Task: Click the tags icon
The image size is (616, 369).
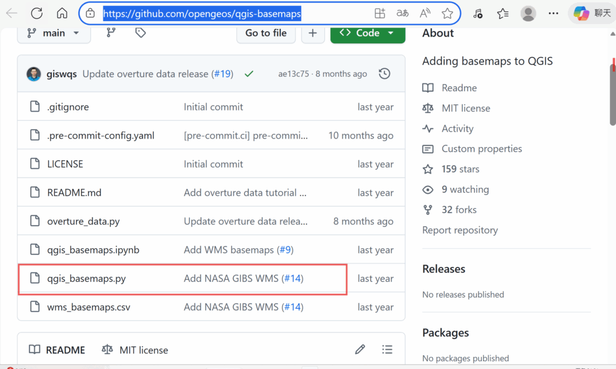Action: click(141, 33)
